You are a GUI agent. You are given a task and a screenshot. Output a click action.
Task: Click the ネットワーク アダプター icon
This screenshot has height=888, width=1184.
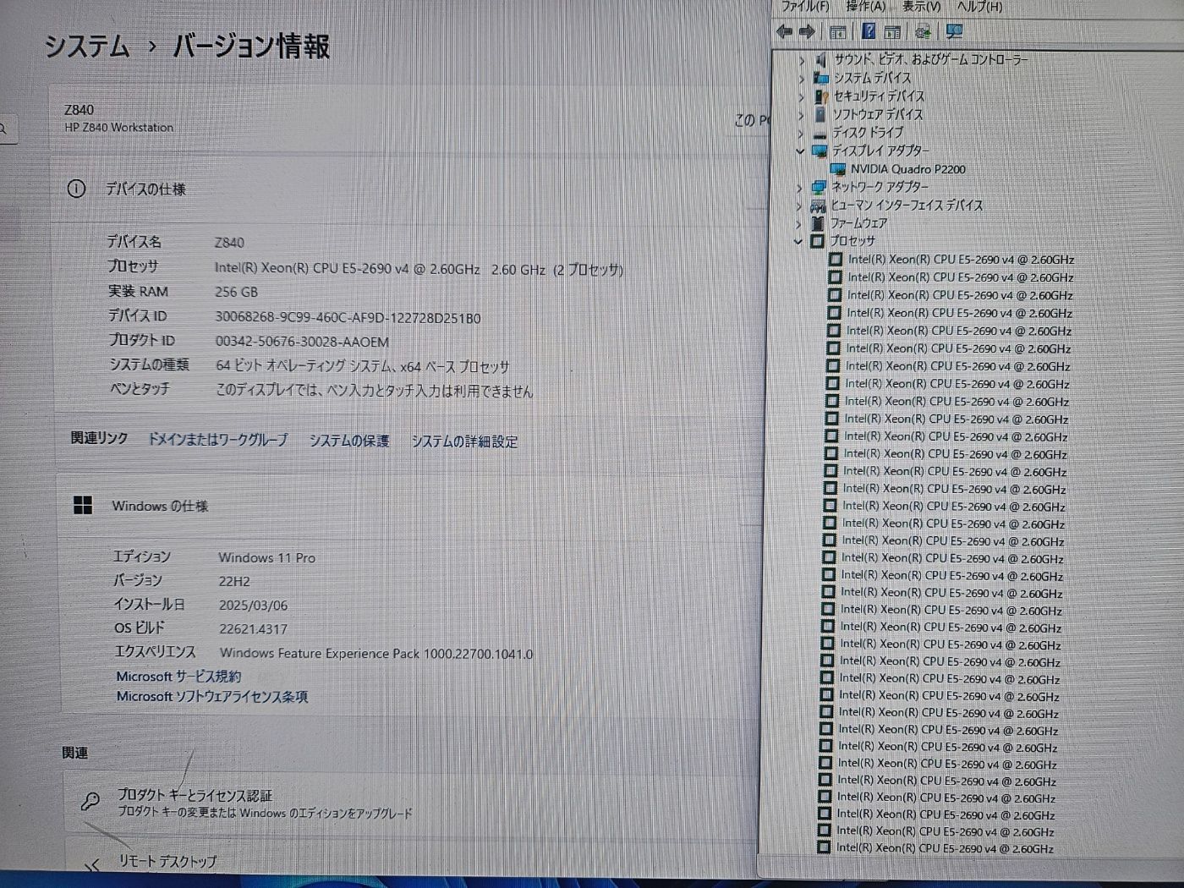pyautogui.click(x=818, y=187)
